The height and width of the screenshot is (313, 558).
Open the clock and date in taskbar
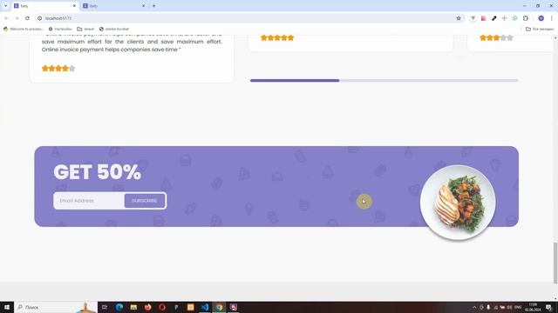click(533, 307)
